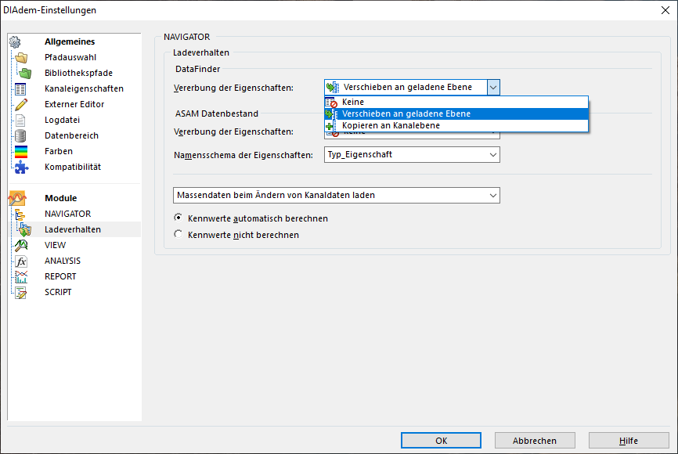
Task: Click the Kompatibilität puzzle piece icon
Action: tap(21, 167)
